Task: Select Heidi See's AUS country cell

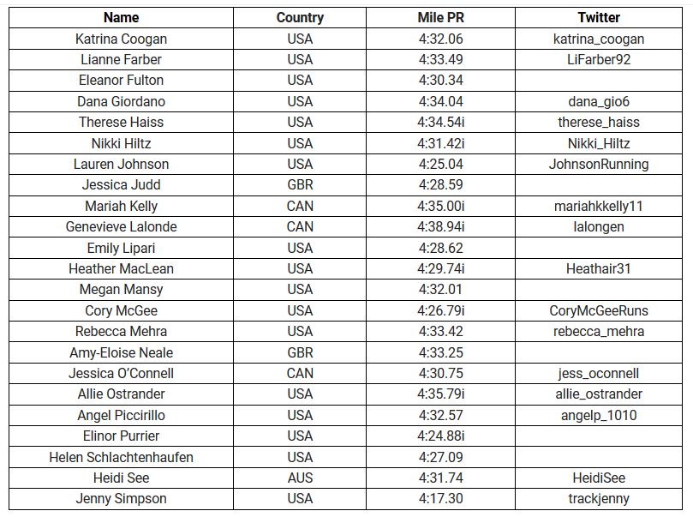Action: (300, 478)
